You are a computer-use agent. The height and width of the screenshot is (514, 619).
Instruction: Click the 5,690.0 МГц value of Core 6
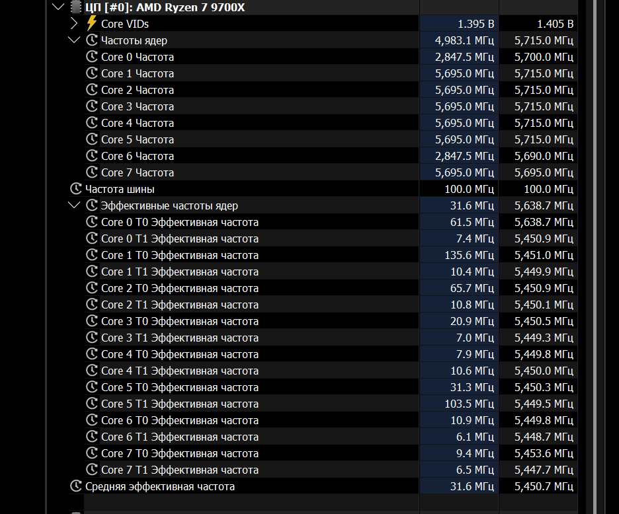[544, 156]
